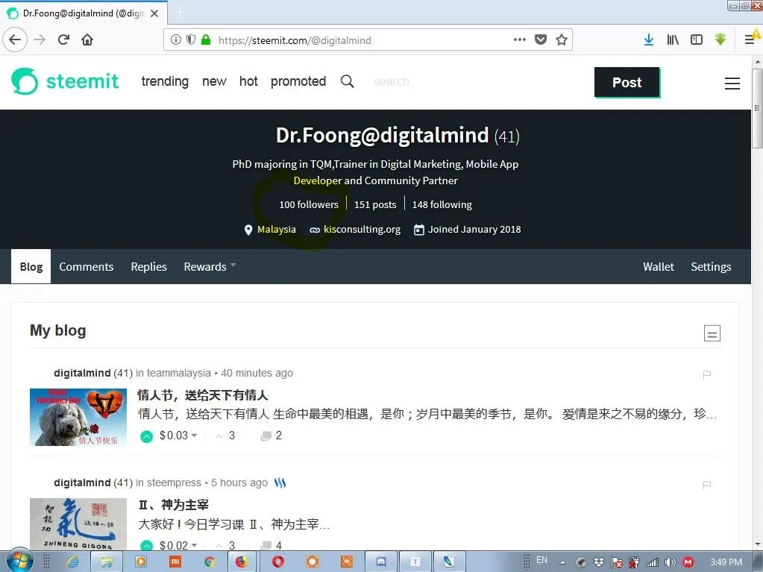Viewport: 763px width, 572px height.
Task: Select the promoted menu item
Action: pyautogui.click(x=298, y=81)
